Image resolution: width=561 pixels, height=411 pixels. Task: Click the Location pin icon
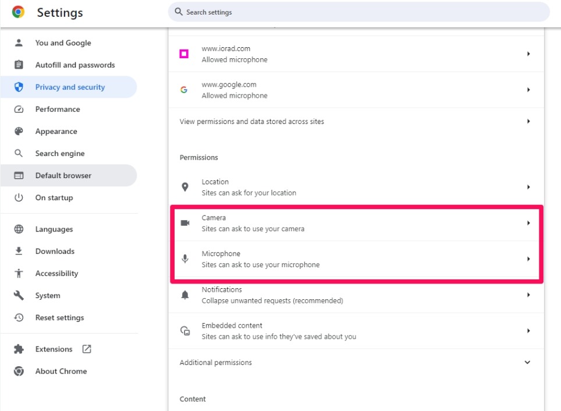185,187
